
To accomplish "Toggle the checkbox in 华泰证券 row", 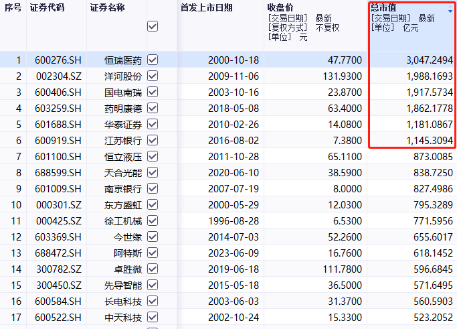I will tap(153, 124).
